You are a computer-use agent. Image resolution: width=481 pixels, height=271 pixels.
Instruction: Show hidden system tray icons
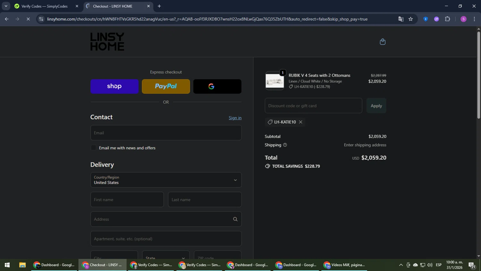click(401, 265)
